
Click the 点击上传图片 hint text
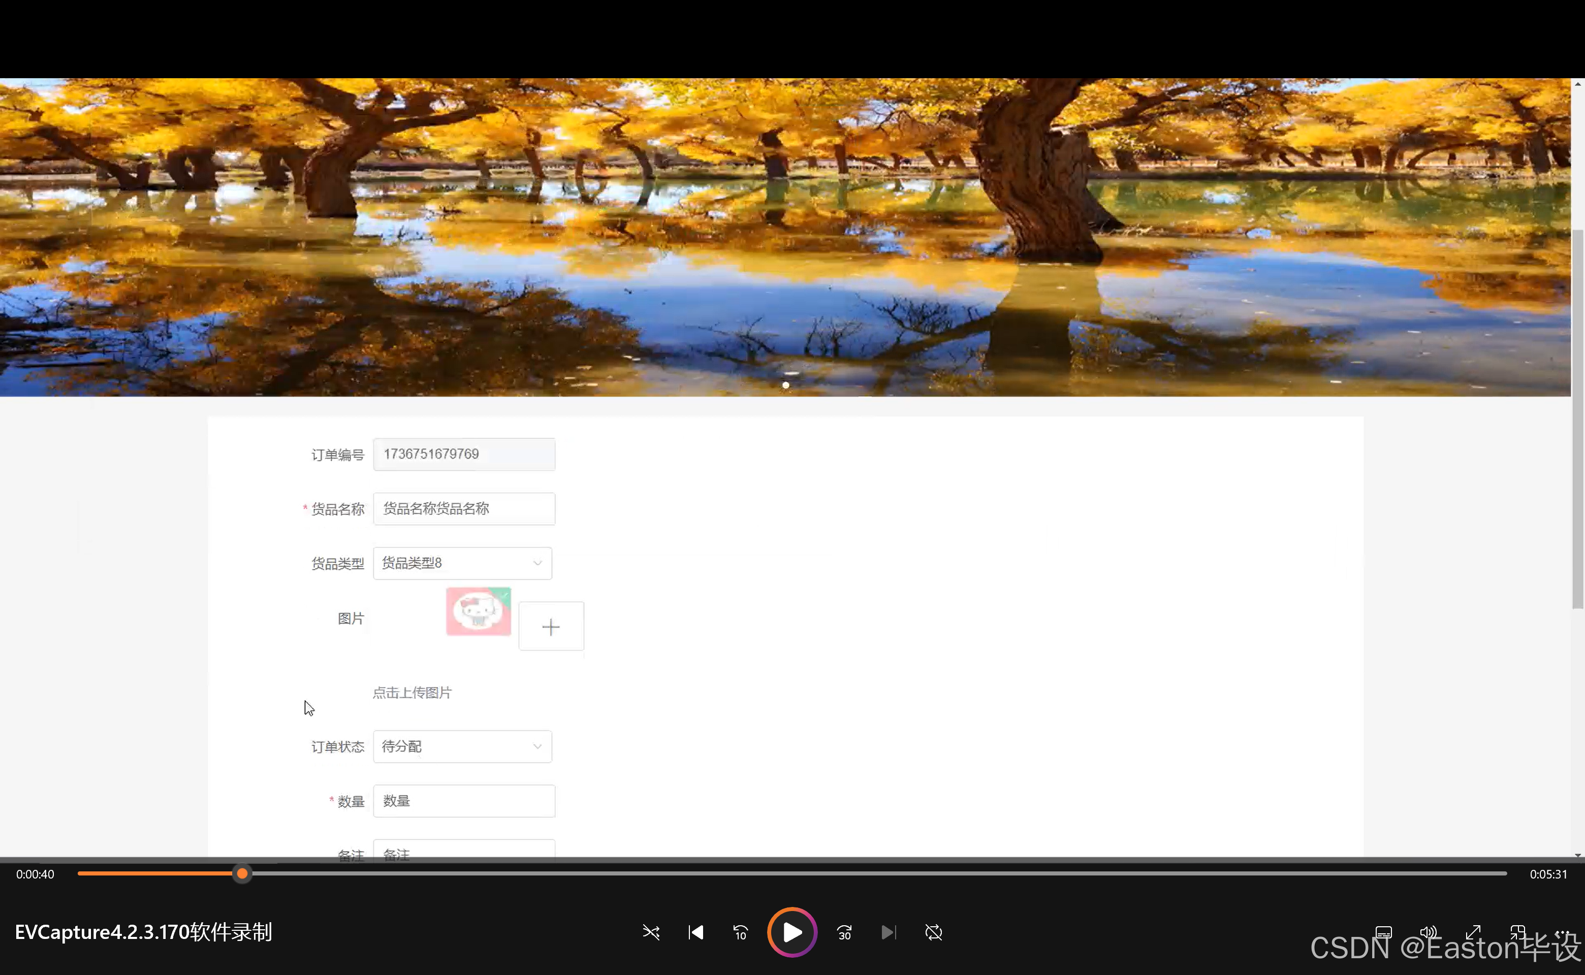[412, 693]
